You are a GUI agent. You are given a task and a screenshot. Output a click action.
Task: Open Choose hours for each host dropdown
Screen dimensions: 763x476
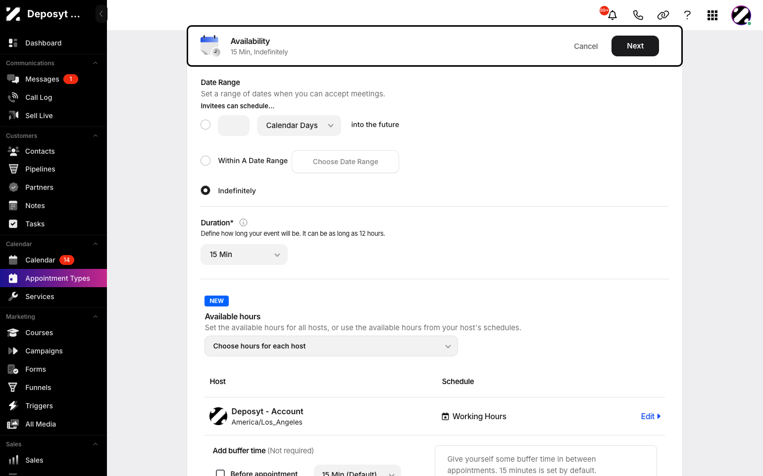tap(331, 346)
